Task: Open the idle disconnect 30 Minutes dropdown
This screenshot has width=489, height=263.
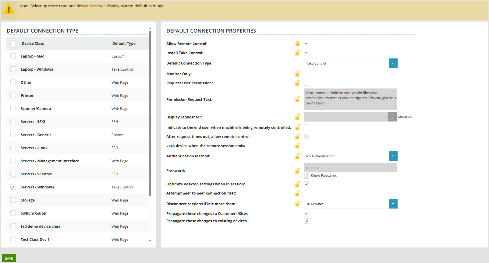Action: pos(393,204)
